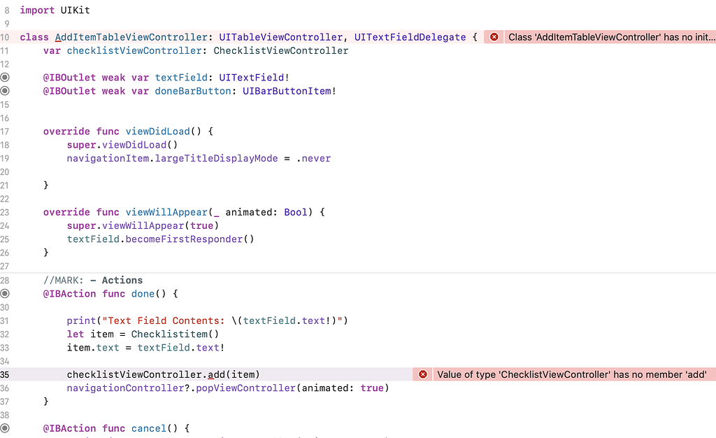Image resolution: width=716 pixels, height=438 pixels.
Task: Click the cancel() IBAction connection circle
Action: 5,428
